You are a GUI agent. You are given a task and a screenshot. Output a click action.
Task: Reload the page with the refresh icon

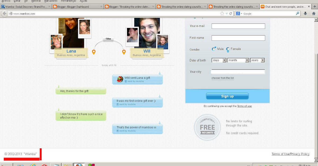pos(231,13)
